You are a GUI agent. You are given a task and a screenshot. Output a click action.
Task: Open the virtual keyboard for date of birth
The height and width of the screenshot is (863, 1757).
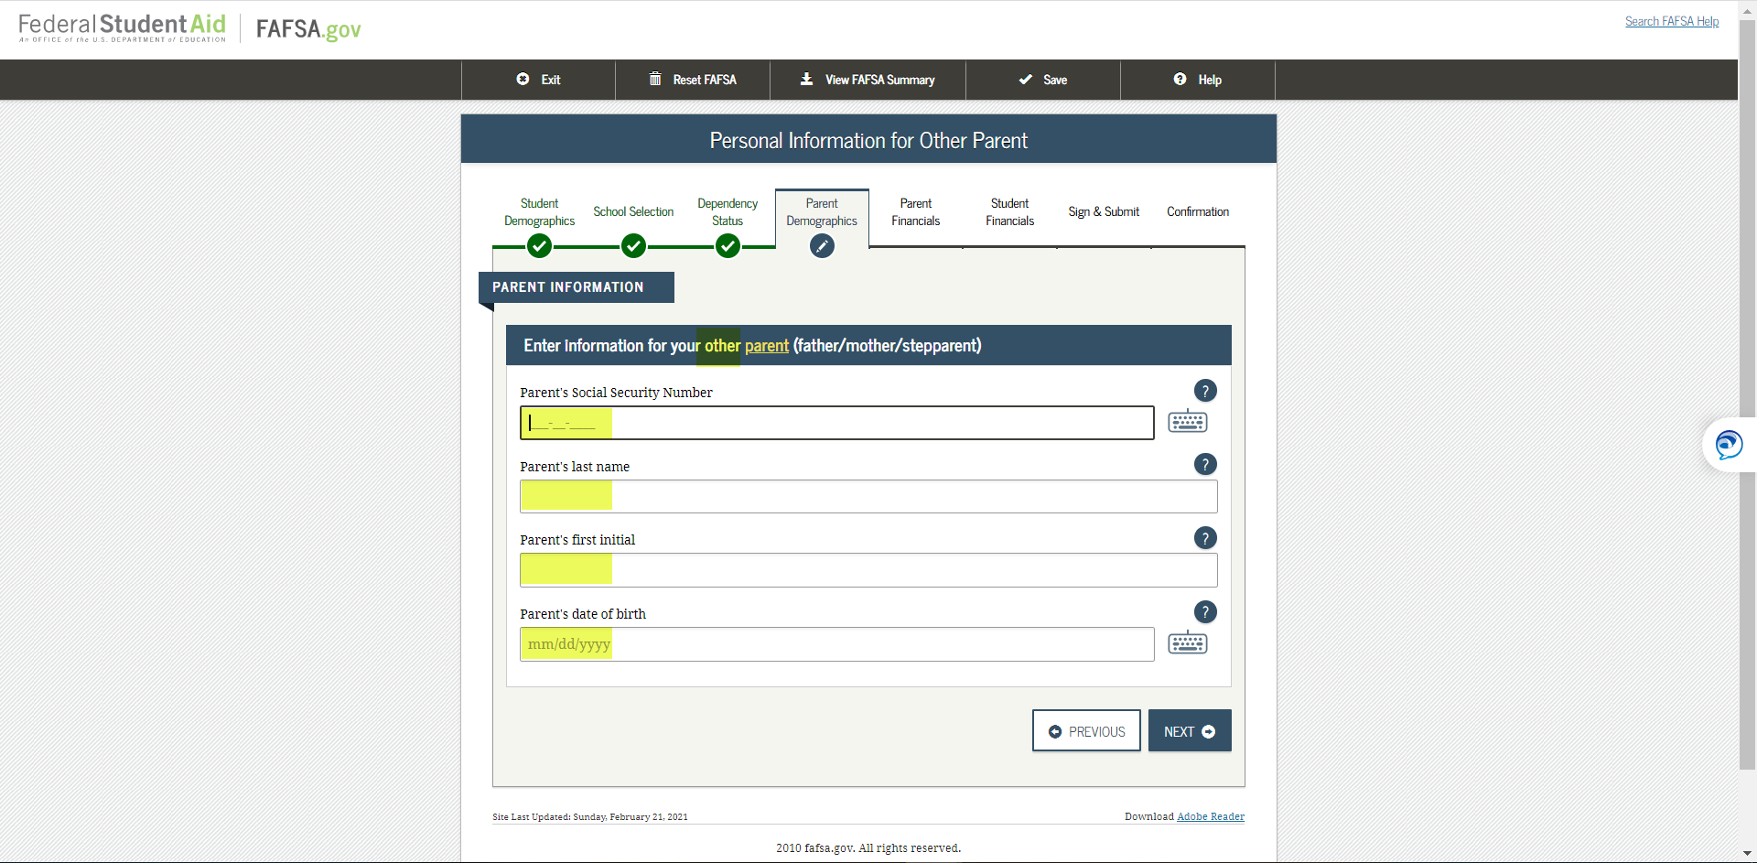click(1187, 642)
